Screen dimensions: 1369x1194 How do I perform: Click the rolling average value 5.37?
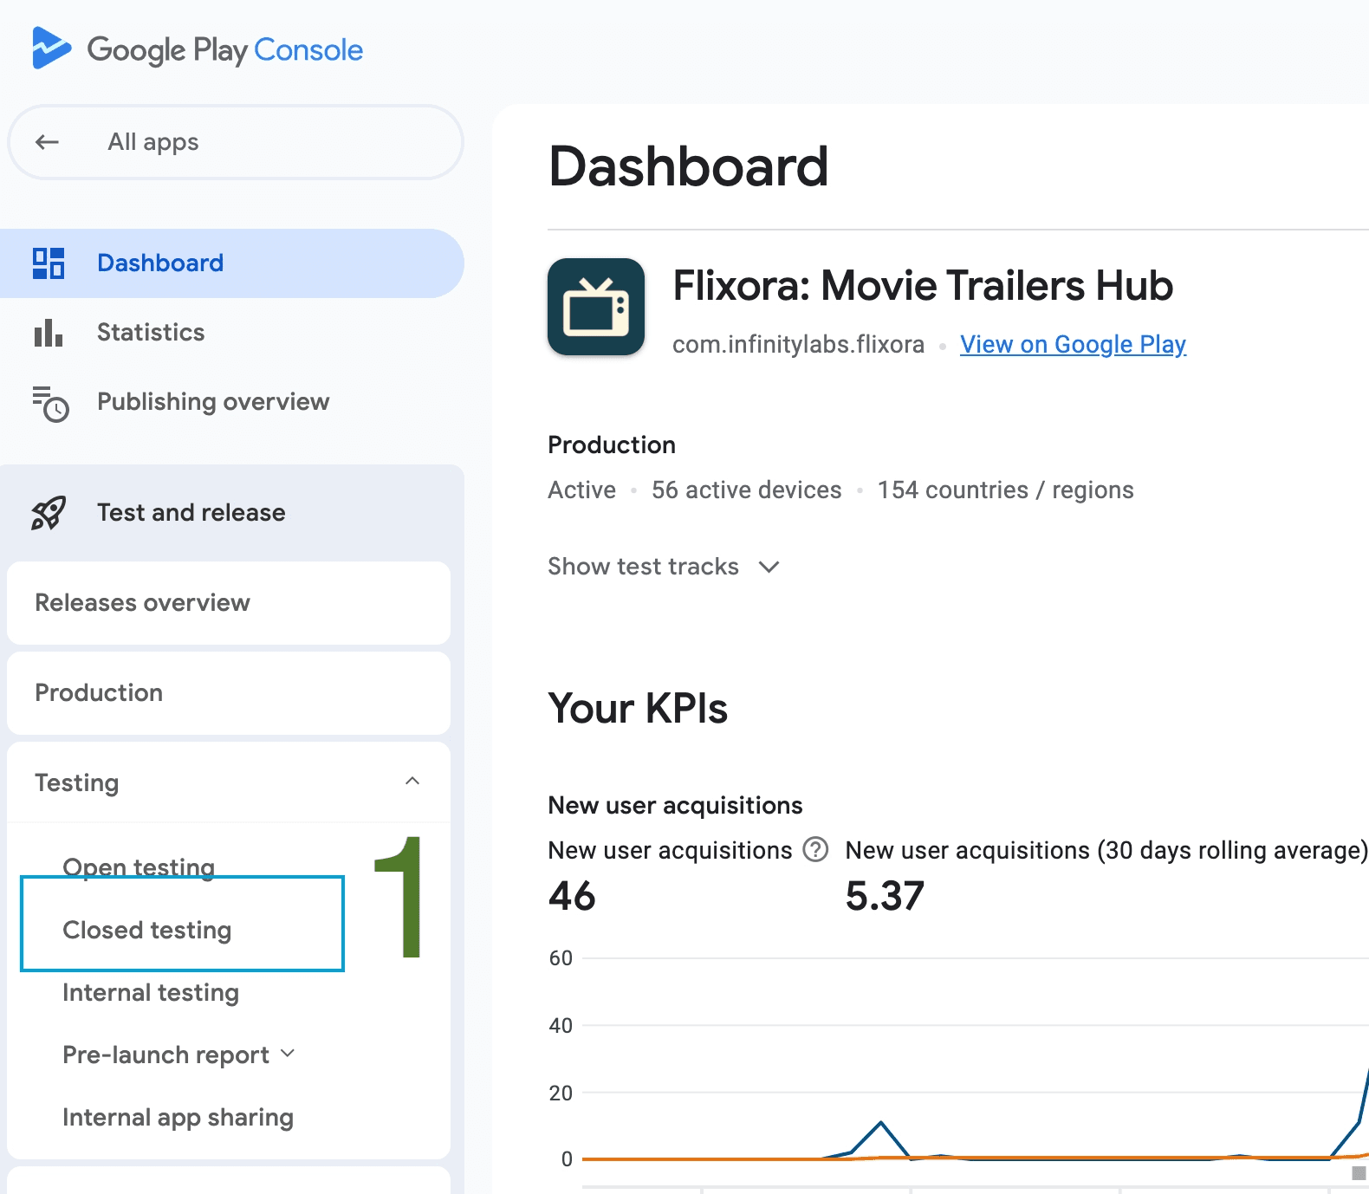tap(885, 896)
